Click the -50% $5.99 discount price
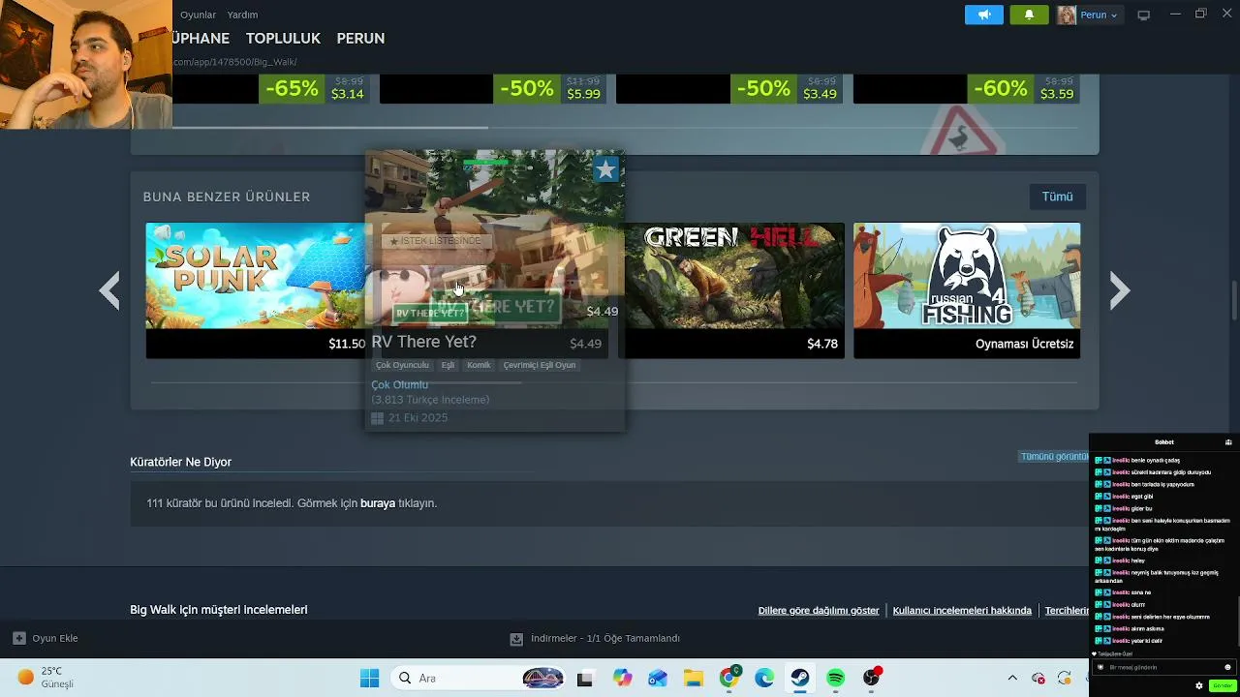 click(550, 89)
